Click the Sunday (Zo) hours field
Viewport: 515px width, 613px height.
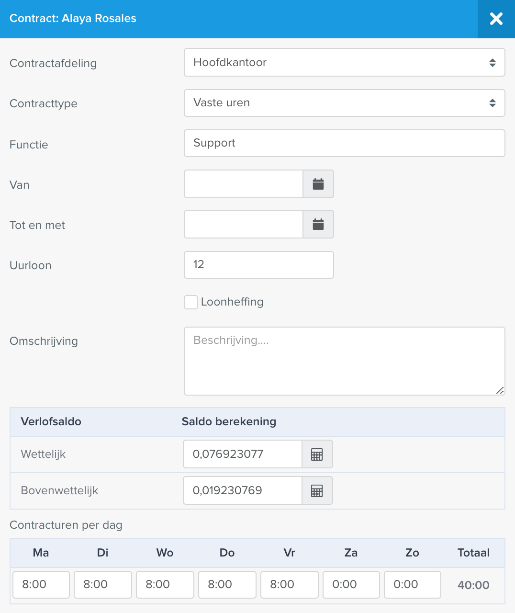click(x=413, y=585)
